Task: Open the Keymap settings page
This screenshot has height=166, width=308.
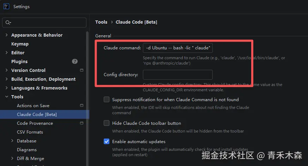Action: tap(20, 44)
